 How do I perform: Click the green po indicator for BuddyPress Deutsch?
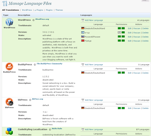tap(119, 73)
